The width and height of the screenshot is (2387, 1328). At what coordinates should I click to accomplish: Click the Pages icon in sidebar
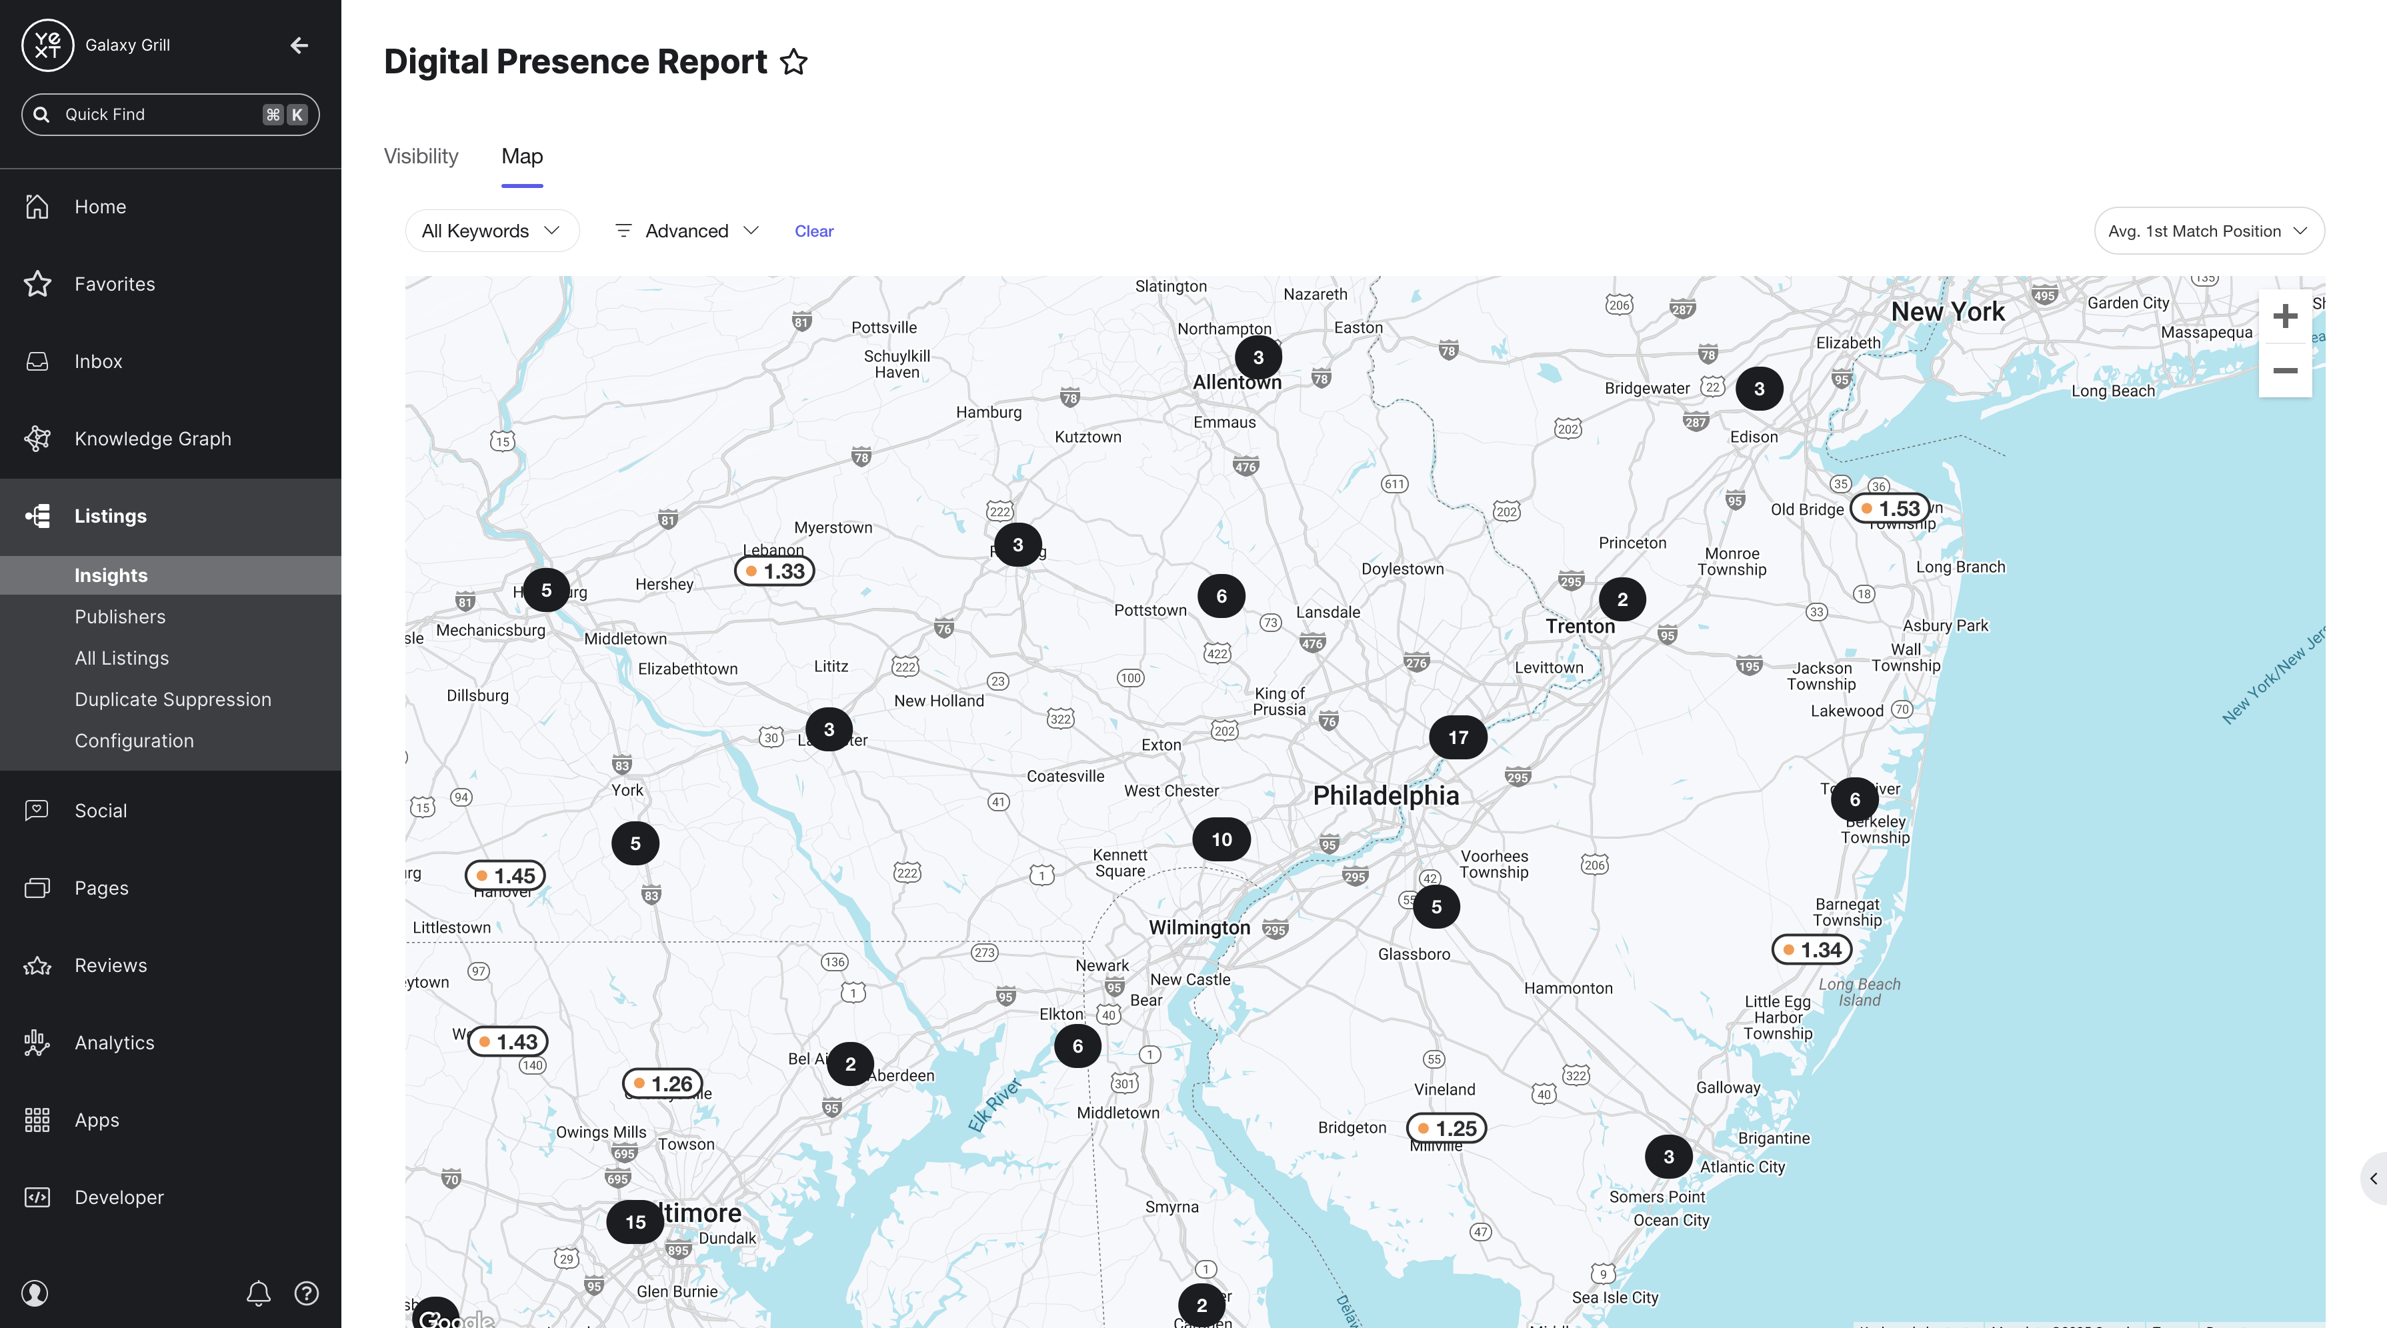pos(37,888)
